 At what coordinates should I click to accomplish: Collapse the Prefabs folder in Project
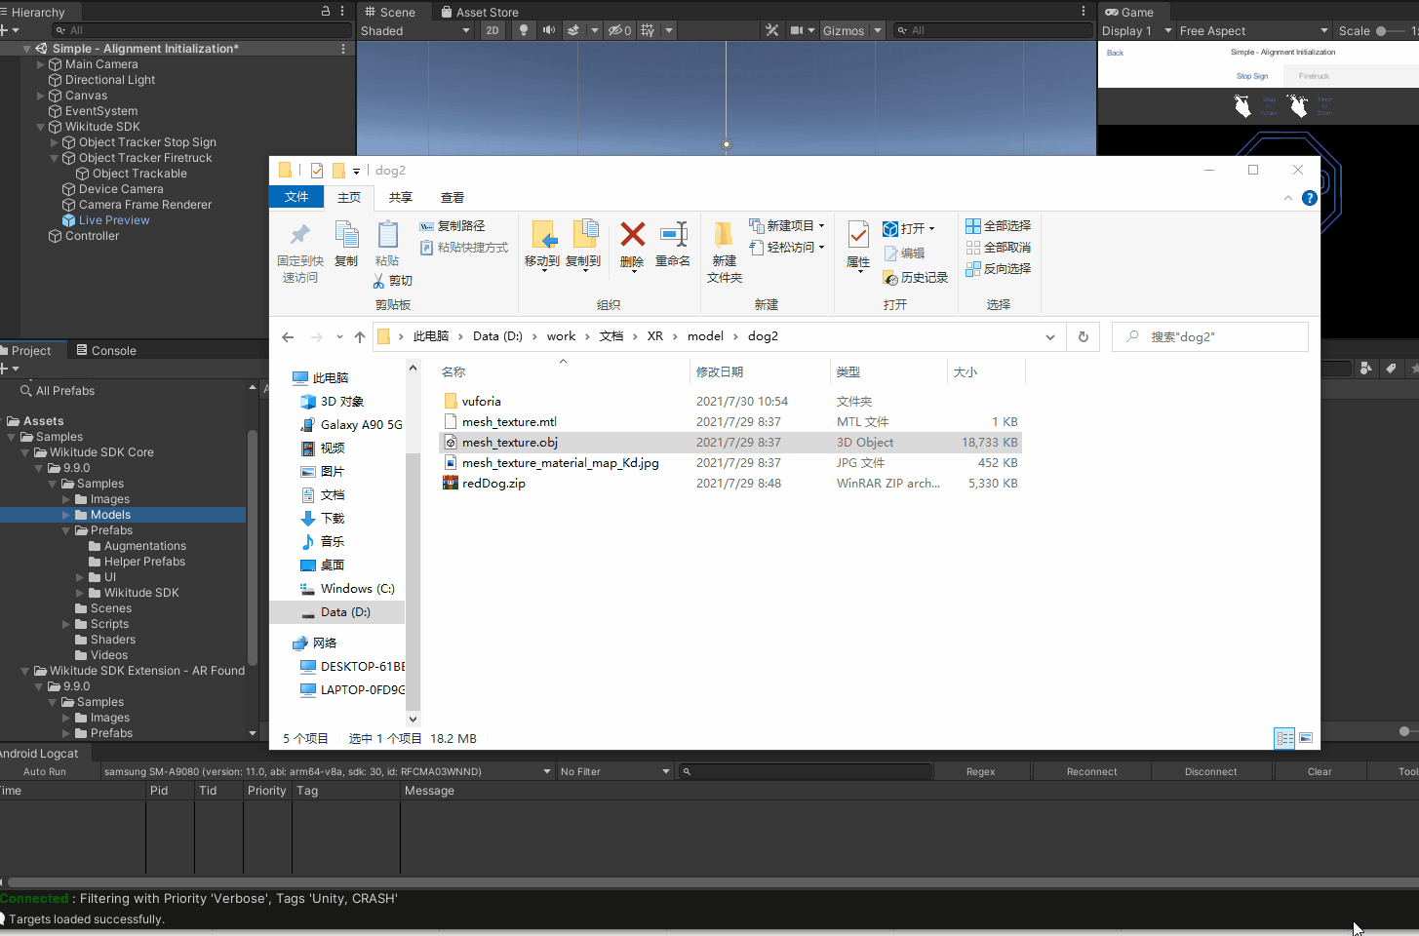click(66, 530)
